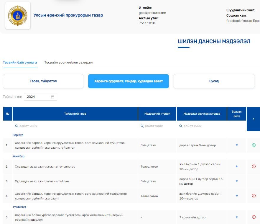Click the gpo@prokuror.mn email address

pos(152,13)
